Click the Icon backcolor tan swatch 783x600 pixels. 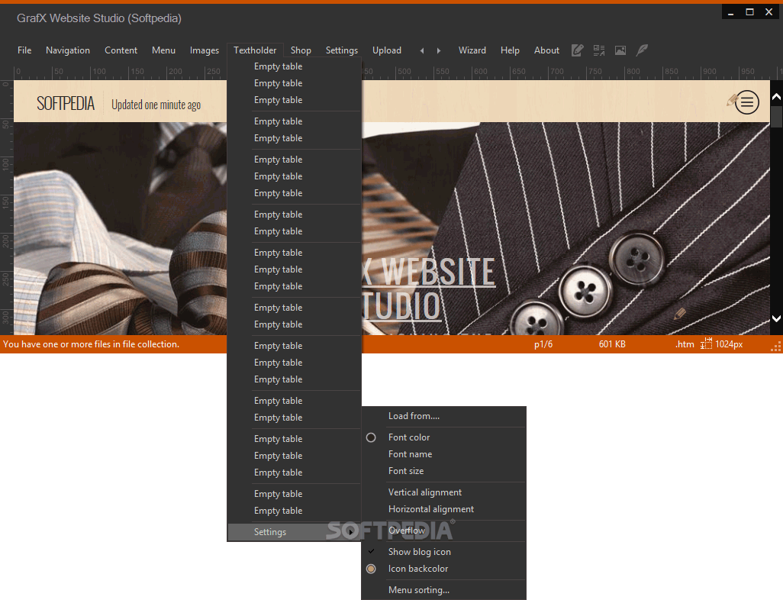coord(371,569)
